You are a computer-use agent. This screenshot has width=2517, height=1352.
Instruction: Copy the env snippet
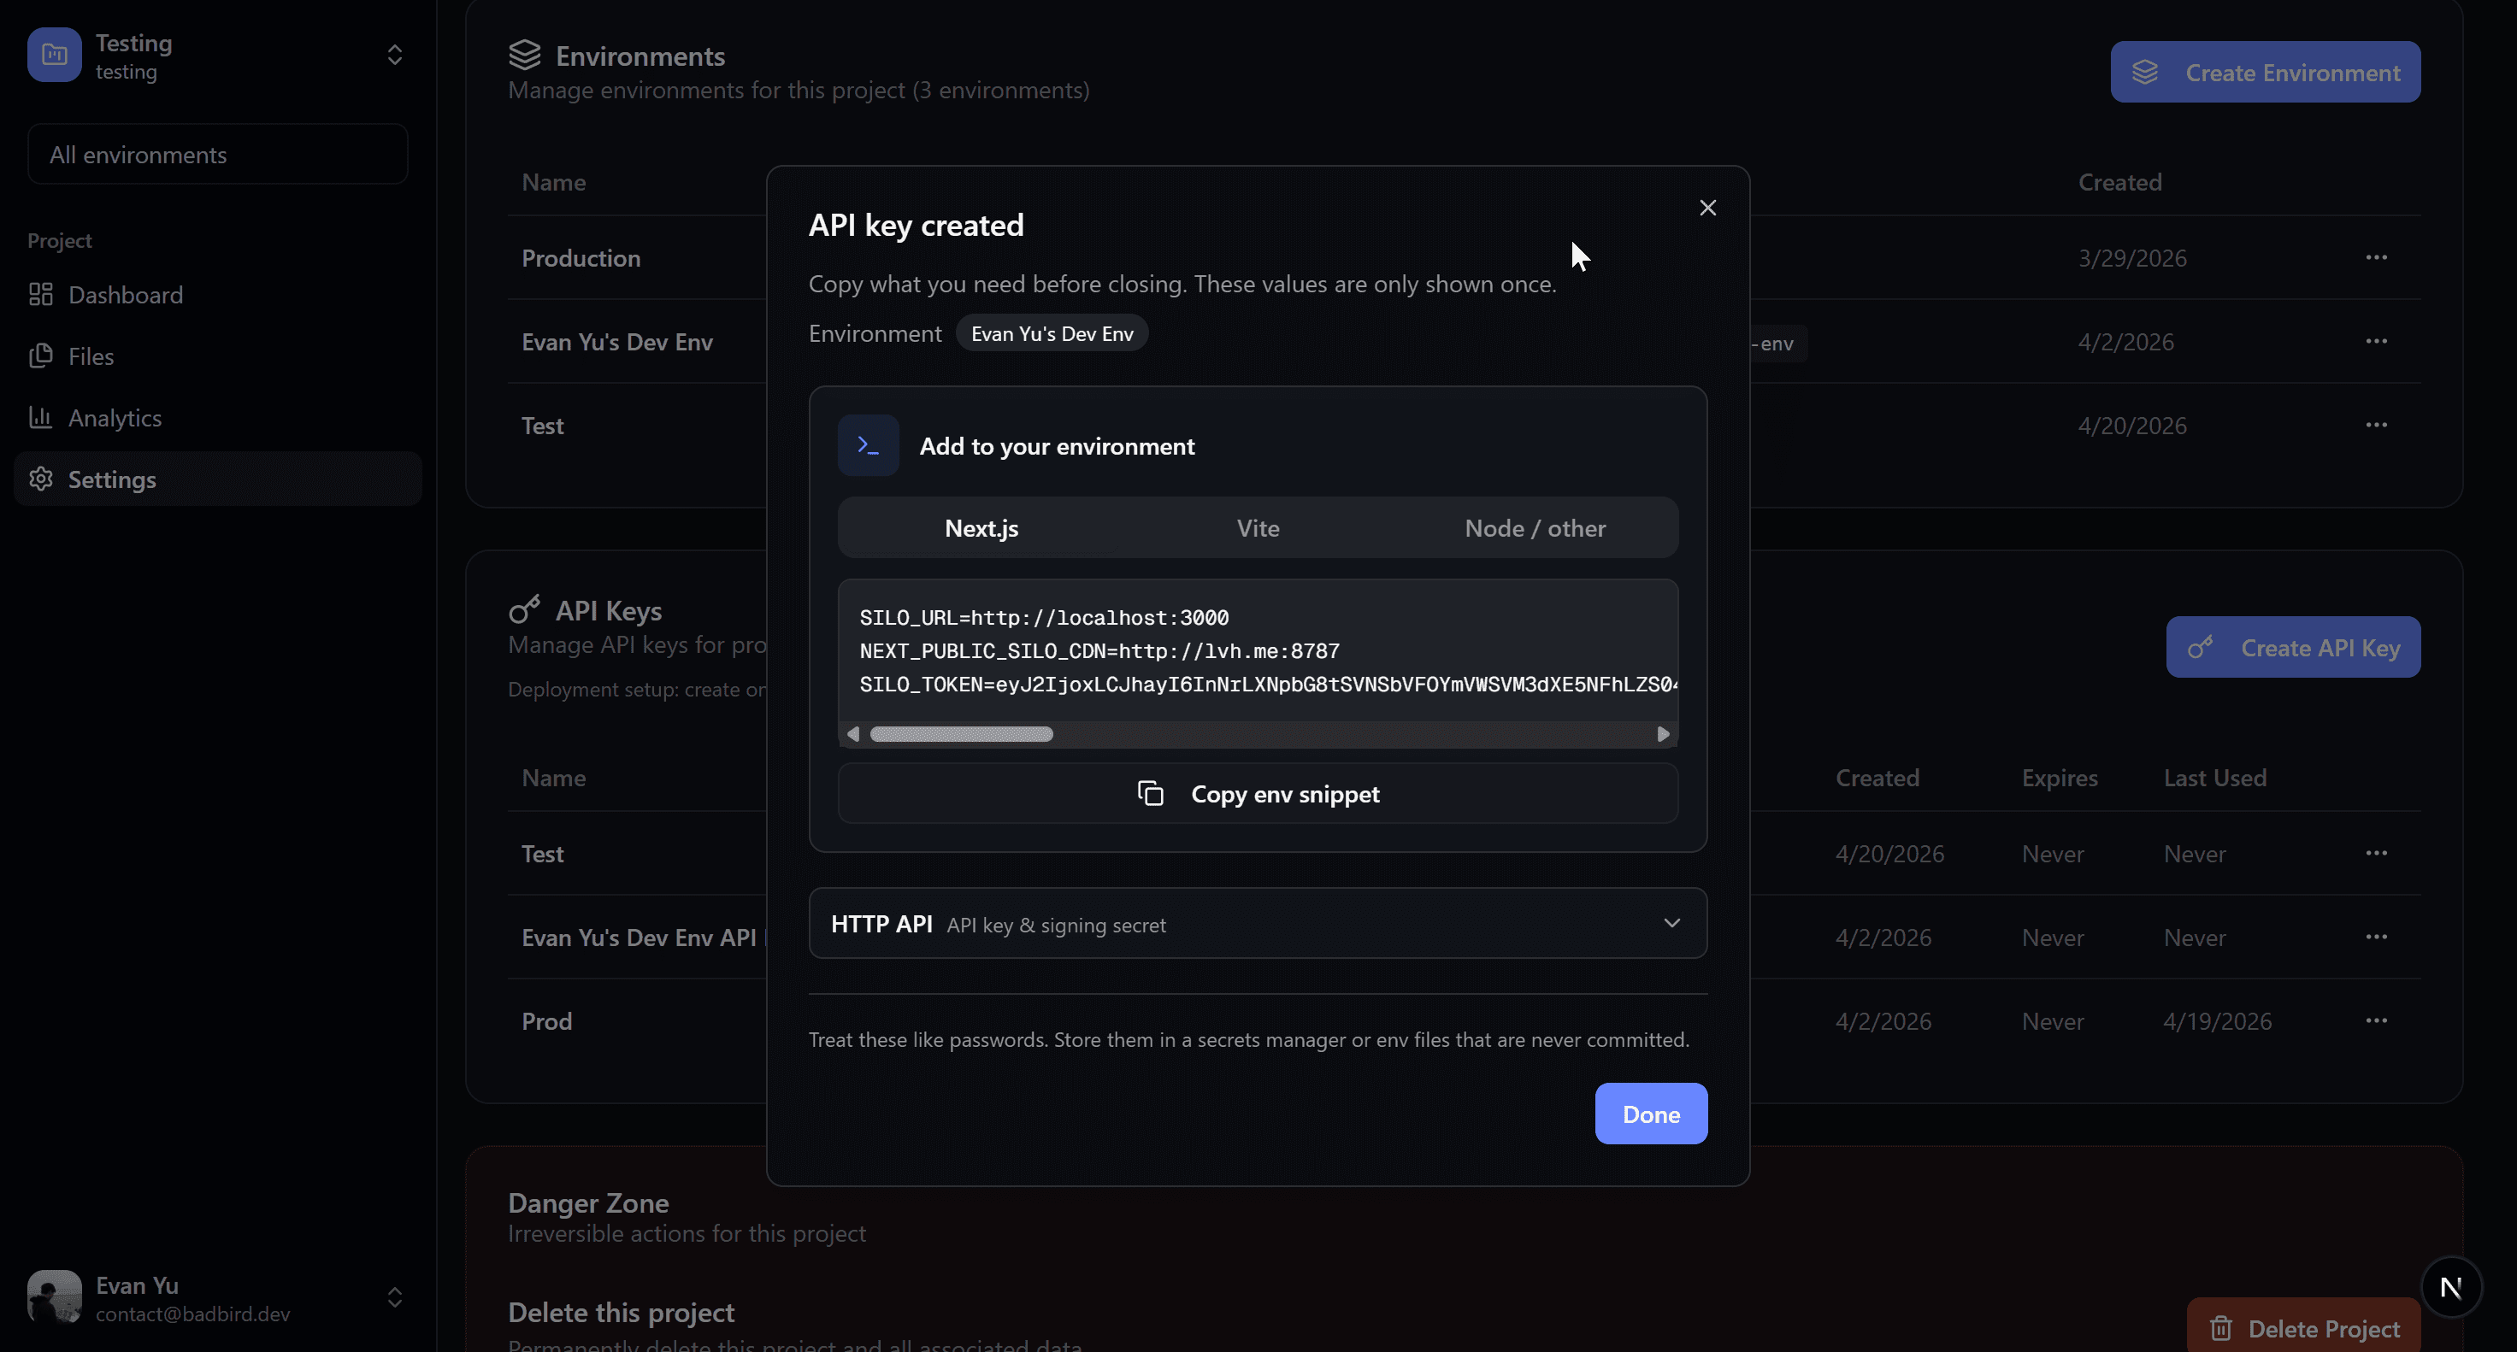[1258, 793]
